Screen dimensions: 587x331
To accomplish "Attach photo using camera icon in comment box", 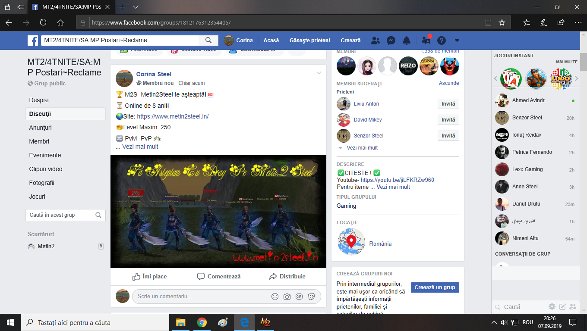I will [287, 297].
